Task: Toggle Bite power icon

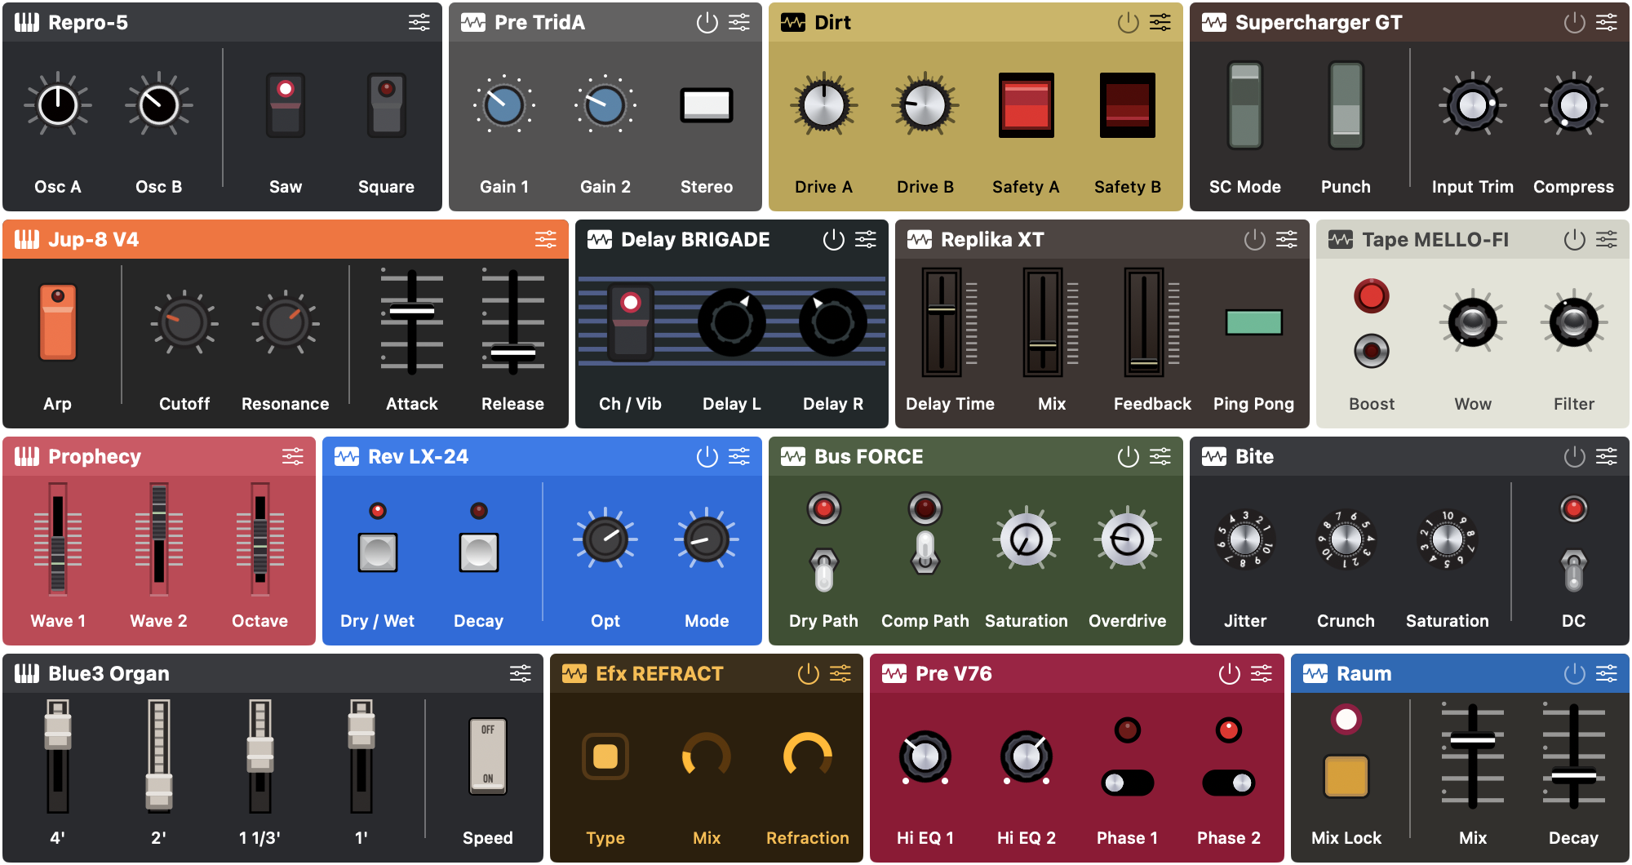Action: [1574, 456]
